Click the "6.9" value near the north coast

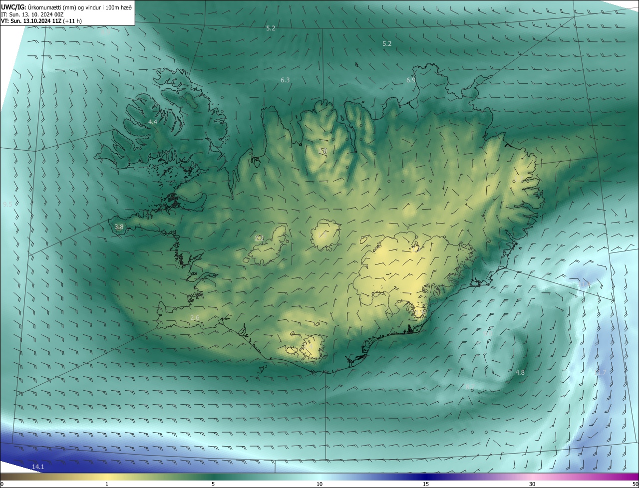pos(411,80)
